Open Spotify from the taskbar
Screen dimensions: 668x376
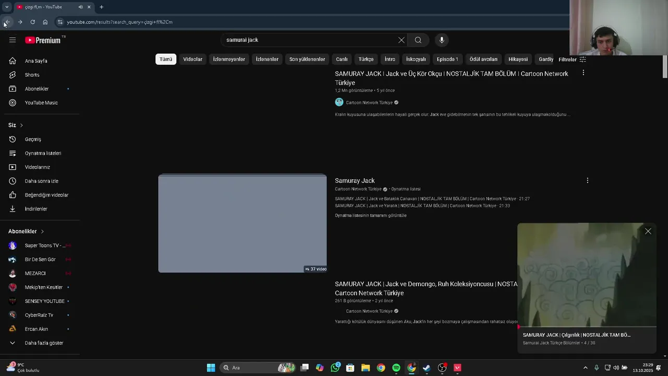point(396,368)
